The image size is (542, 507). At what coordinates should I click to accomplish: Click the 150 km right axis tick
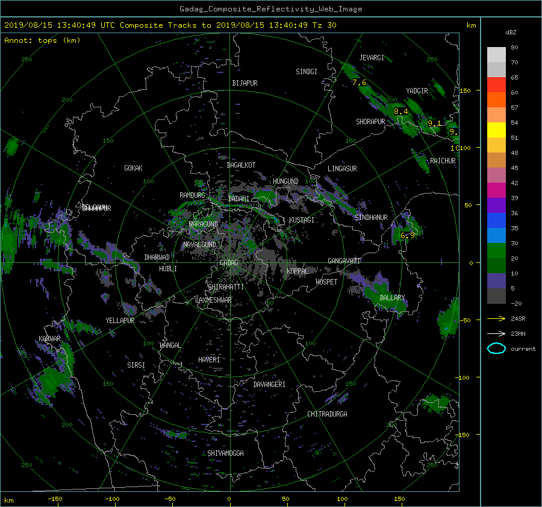click(465, 90)
